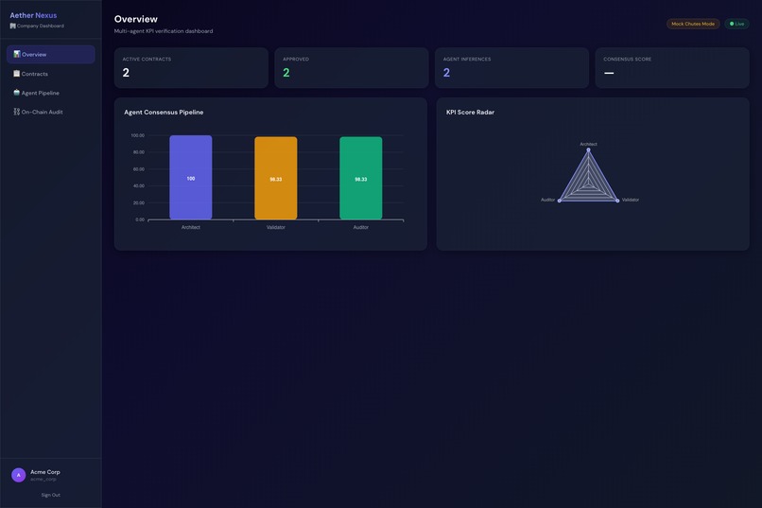This screenshot has height=508, width=762.
Task: Click the orange Validator bar
Action: (x=275, y=178)
